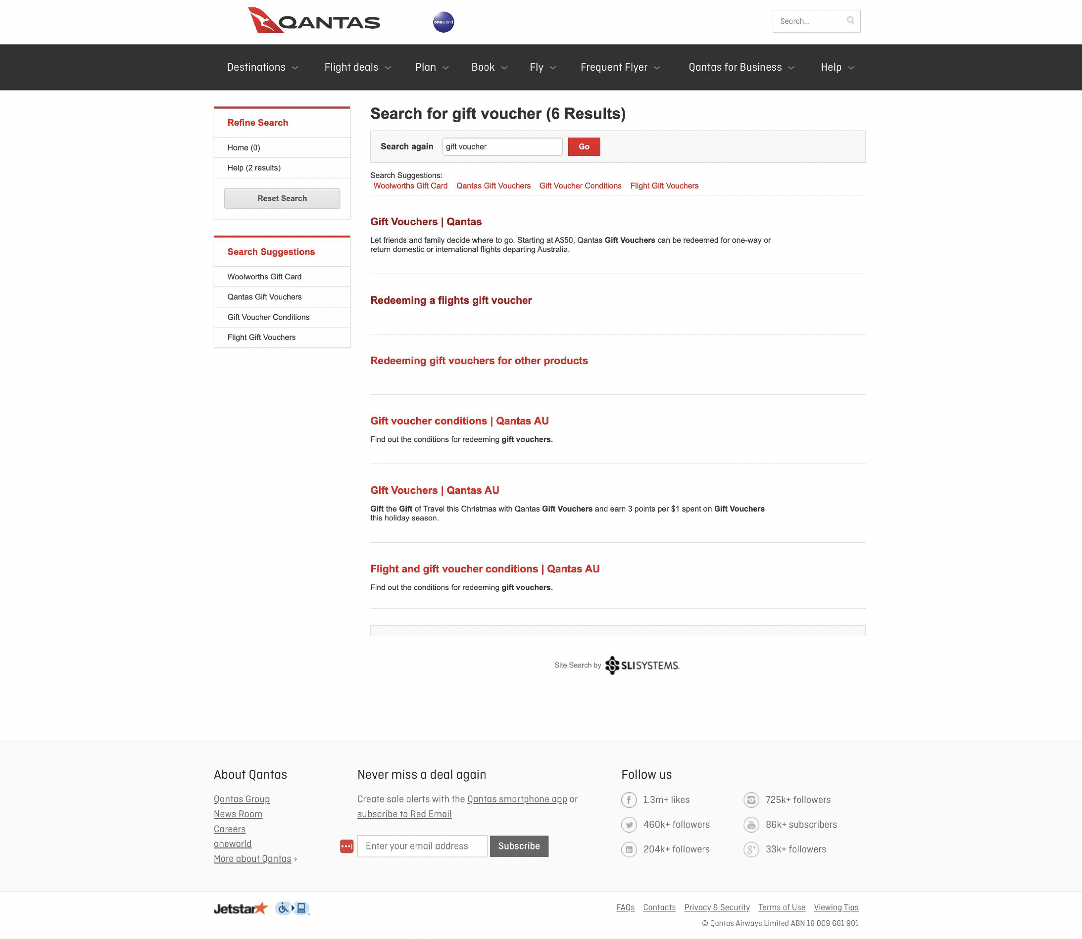Click red Qantas Gift Vouchers suggestion above results
Image resolution: width=1082 pixels, height=939 pixels.
[x=493, y=186]
